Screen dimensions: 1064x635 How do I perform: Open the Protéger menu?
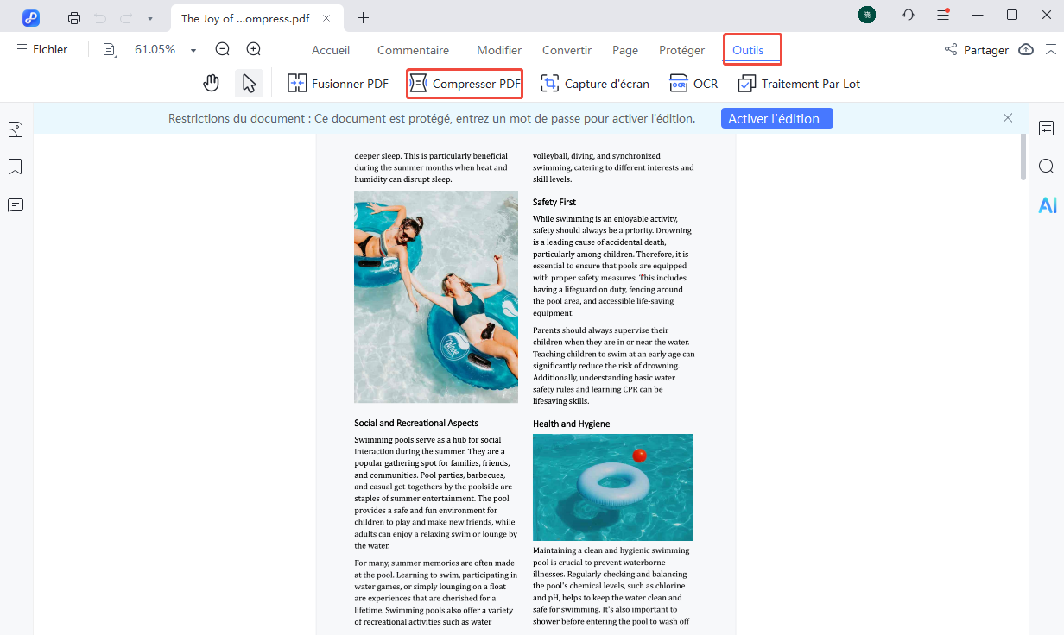coord(681,49)
